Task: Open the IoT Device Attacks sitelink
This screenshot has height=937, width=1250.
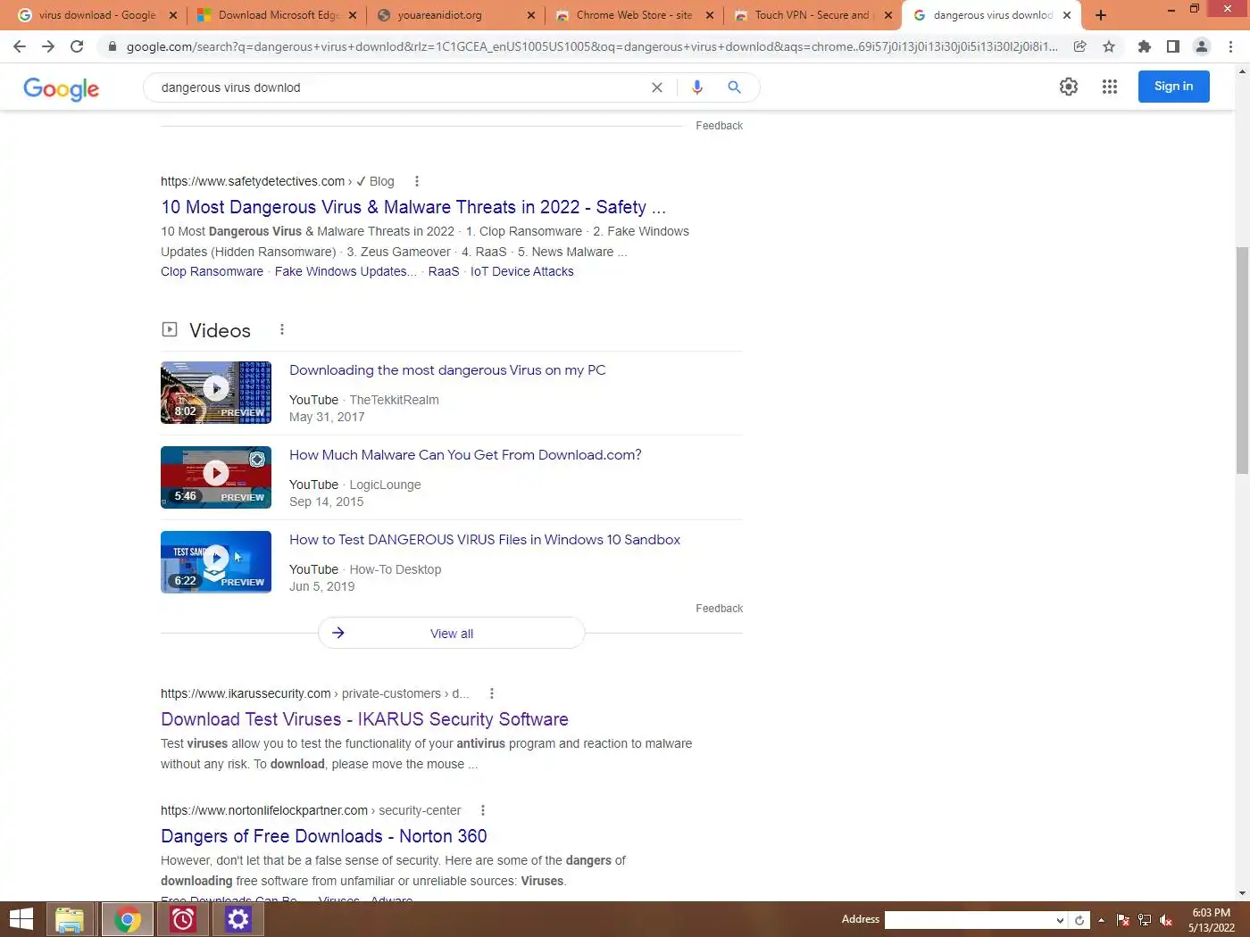Action: point(522,271)
